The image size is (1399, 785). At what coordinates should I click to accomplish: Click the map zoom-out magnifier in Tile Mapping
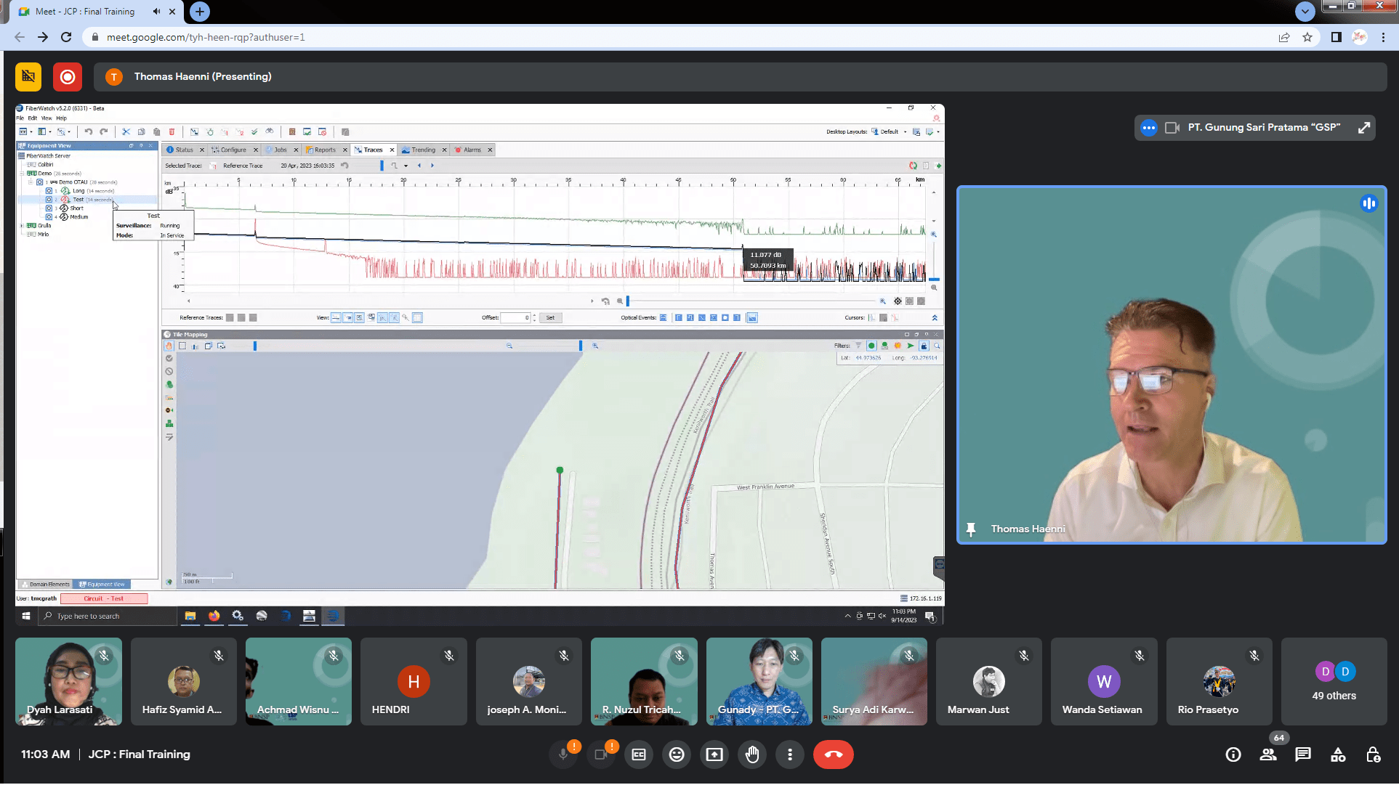point(509,346)
